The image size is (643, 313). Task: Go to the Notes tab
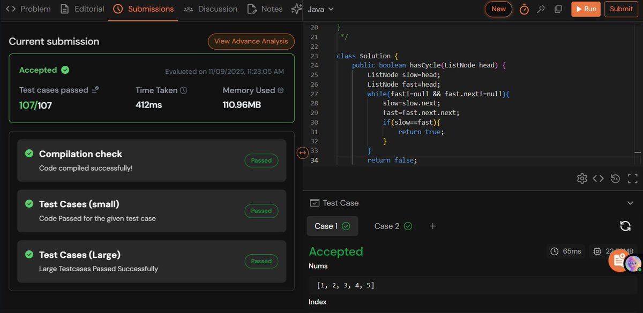tap(265, 9)
